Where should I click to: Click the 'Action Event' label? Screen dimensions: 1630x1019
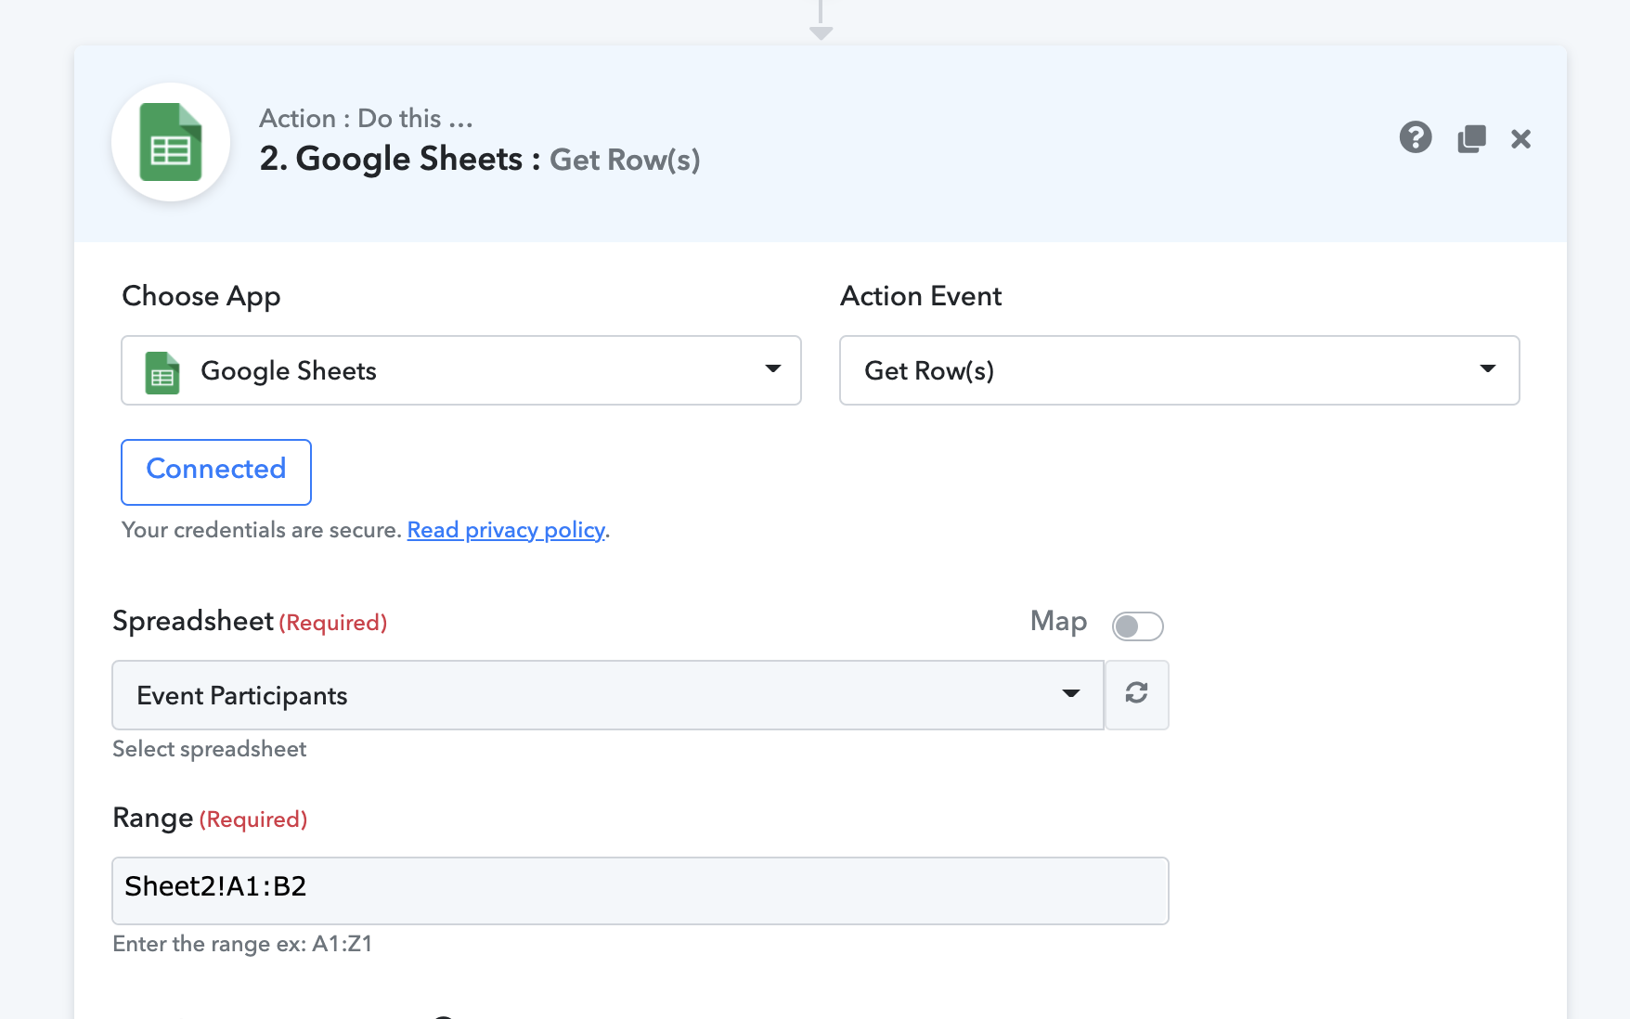tap(921, 296)
